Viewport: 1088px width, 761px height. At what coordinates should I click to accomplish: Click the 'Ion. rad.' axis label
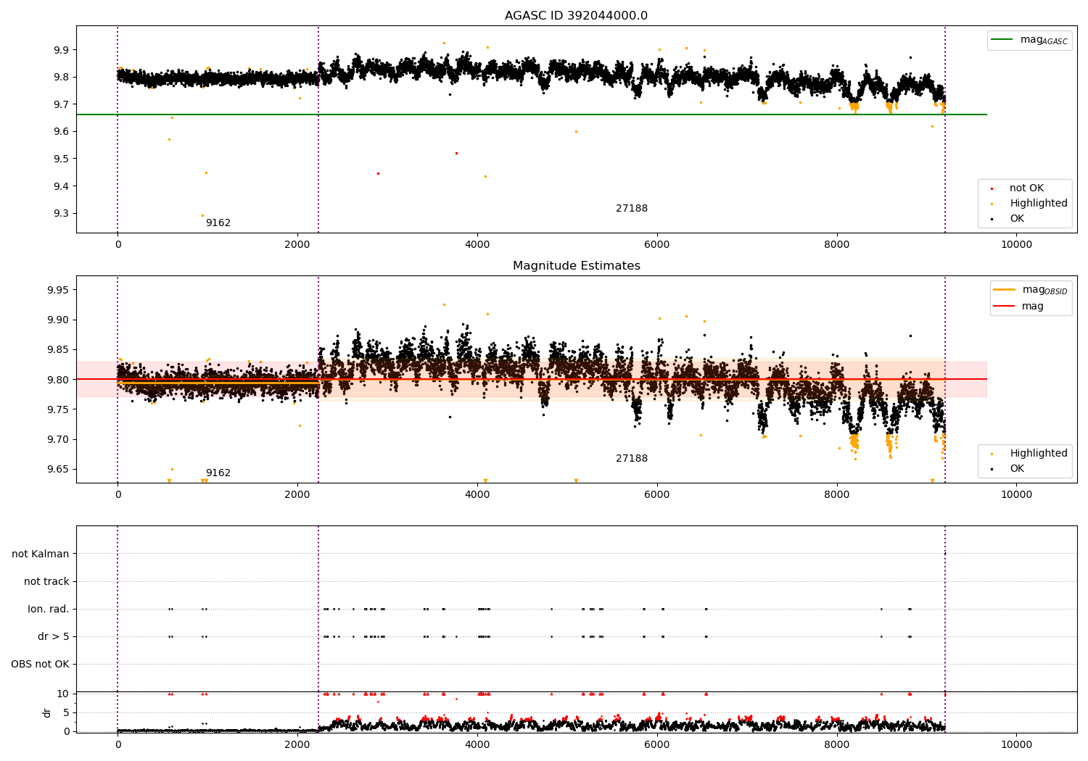click(49, 609)
